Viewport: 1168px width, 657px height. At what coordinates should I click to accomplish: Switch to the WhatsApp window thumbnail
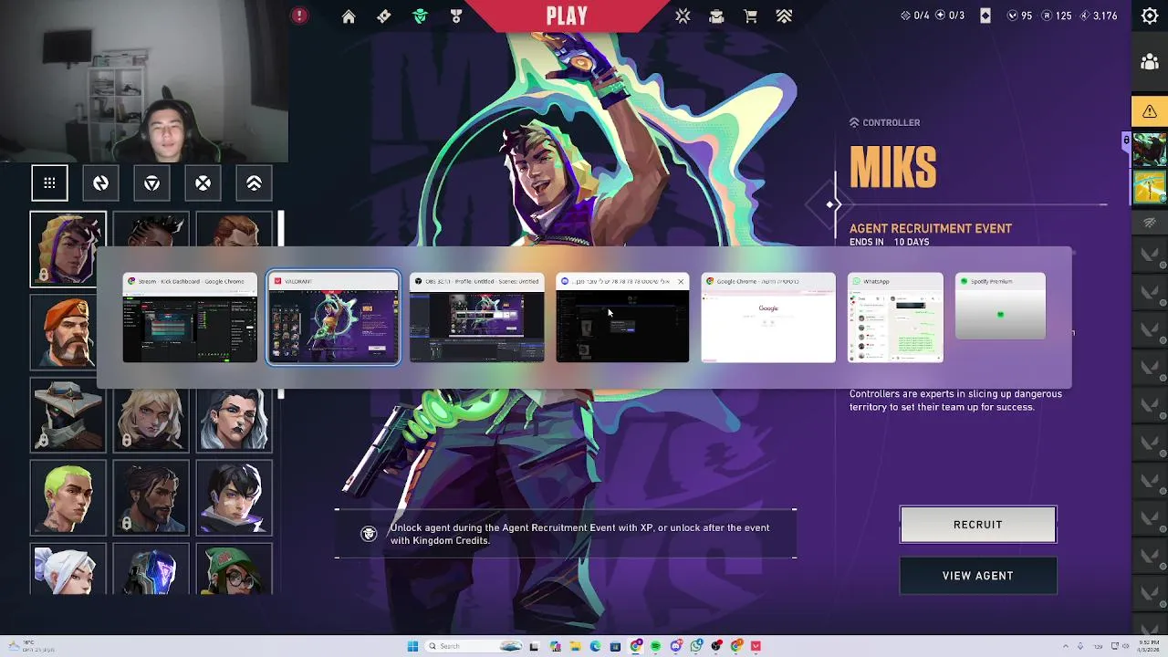point(895,318)
